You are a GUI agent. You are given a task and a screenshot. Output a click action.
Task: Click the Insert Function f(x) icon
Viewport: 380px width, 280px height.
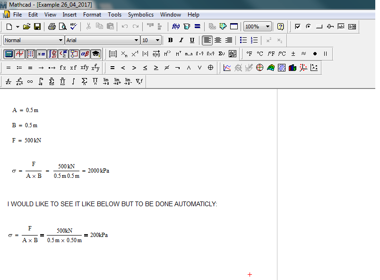tap(176, 26)
